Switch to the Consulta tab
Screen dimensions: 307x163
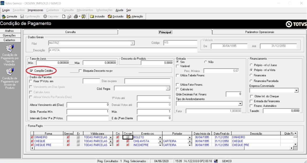(x=71, y=32)
